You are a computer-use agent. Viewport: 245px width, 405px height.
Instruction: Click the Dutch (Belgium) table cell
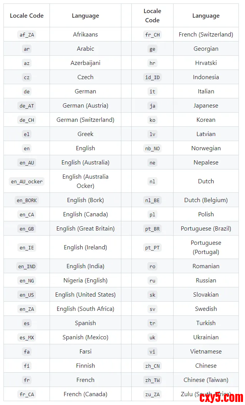pos(206,200)
